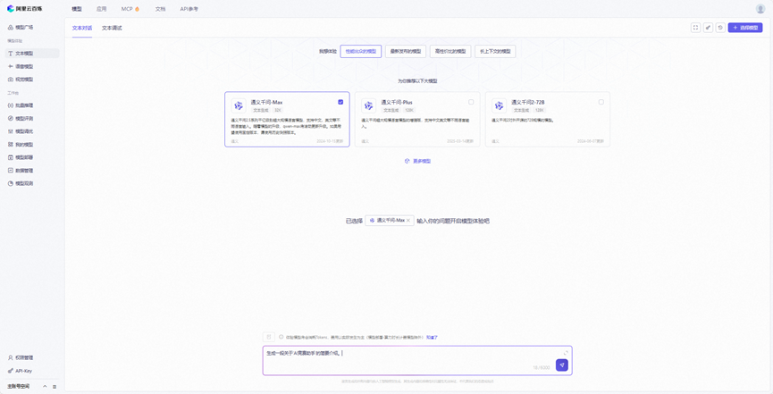Click the history icon button in toolbar
The image size is (773, 394).
point(720,28)
